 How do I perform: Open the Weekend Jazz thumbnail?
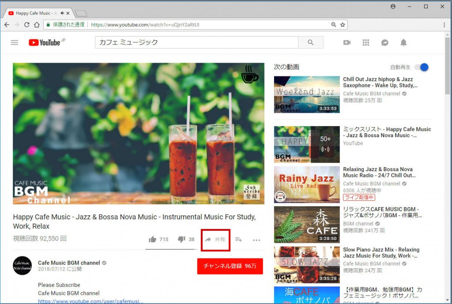(x=307, y=94)
